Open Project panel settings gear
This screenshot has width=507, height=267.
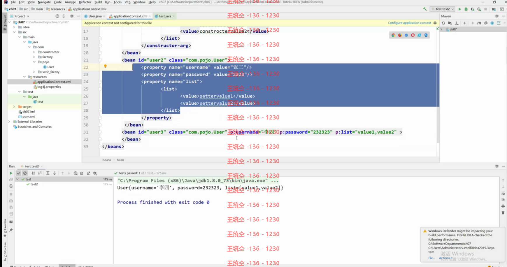coord(72,16)
